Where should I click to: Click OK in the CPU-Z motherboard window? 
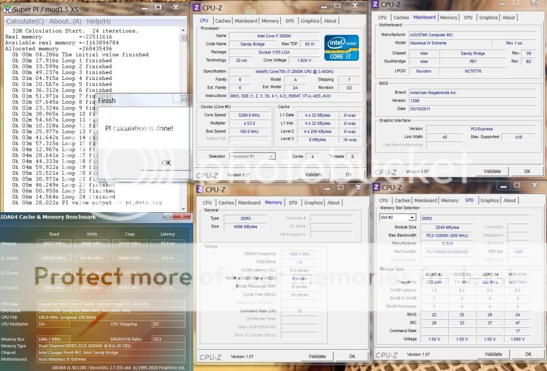527,171
